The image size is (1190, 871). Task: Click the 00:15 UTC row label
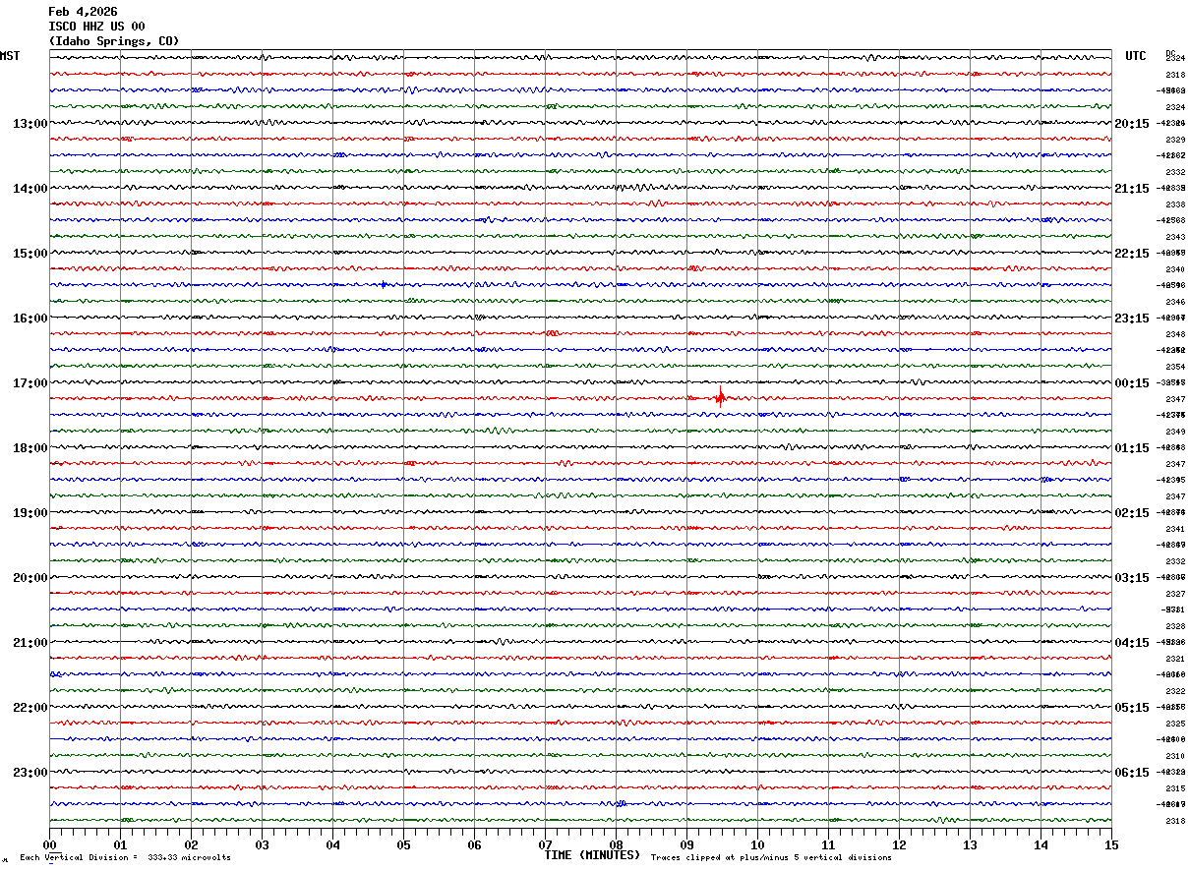click(1132, 382)
